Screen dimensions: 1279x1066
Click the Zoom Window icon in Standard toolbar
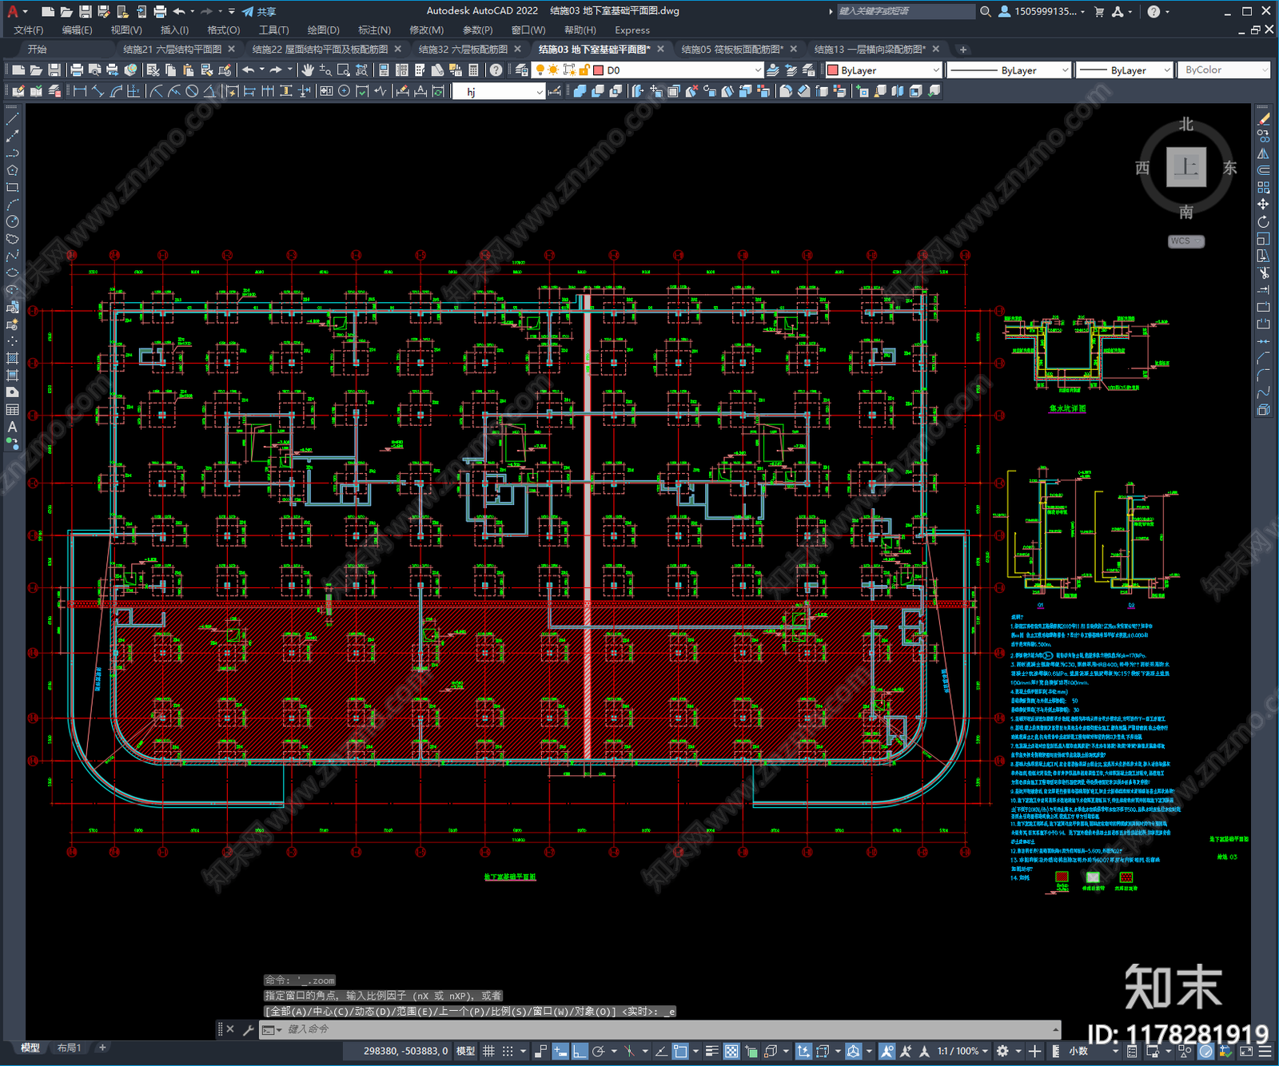tap(344, 70)
